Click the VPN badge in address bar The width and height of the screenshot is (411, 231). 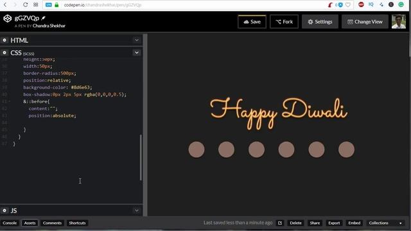[49, 4]
